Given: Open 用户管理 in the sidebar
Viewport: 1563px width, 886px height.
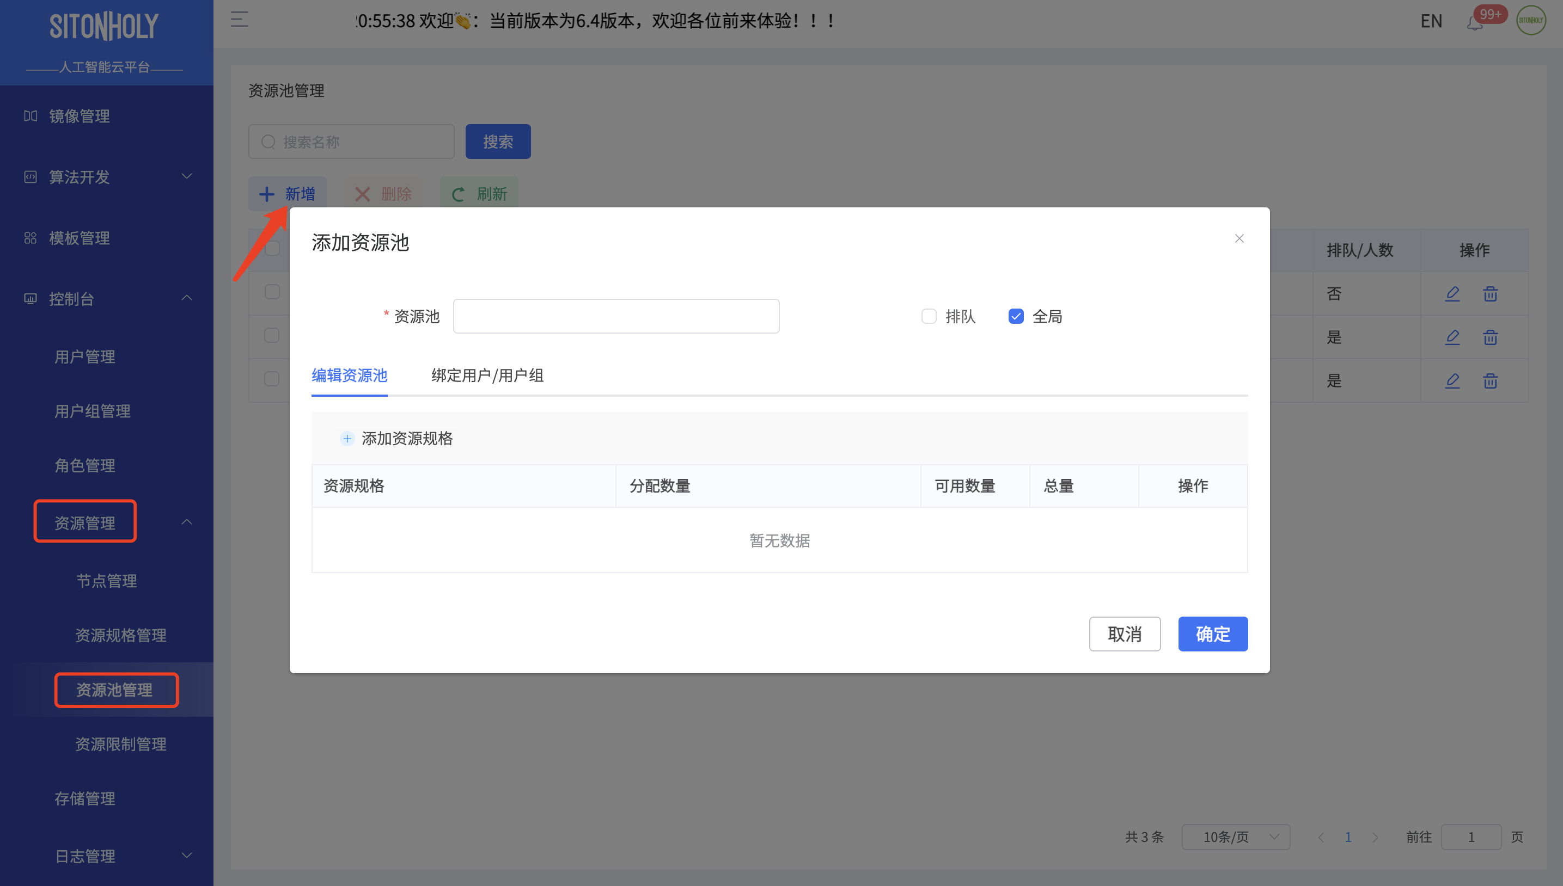Looking at the screenshot, I should point(84,356).
